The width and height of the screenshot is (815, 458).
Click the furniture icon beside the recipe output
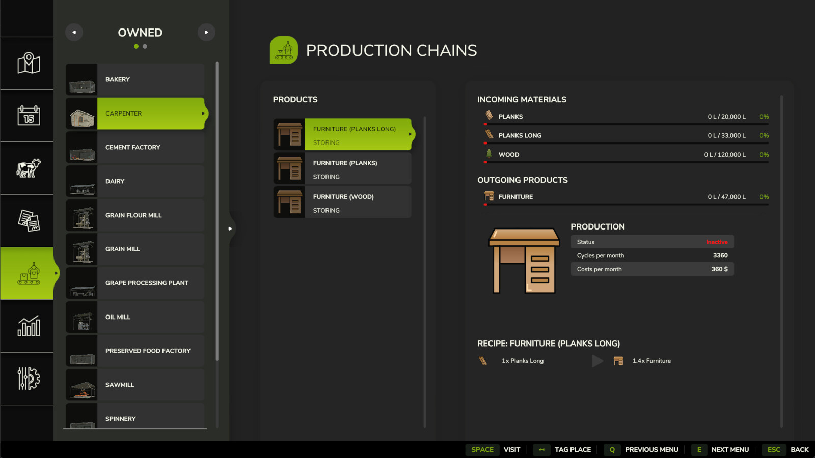[x=618, y=361]
